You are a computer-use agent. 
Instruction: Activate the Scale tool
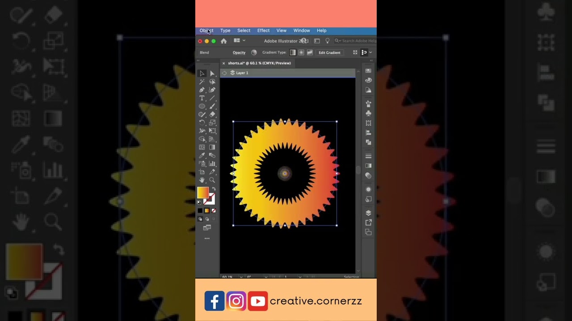[x=212, y=123]
